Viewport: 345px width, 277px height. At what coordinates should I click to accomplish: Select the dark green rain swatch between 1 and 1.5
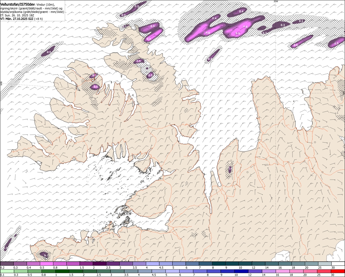62,271
